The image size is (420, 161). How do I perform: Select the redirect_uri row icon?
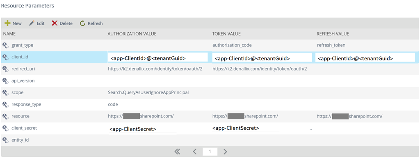click(6, 69)
